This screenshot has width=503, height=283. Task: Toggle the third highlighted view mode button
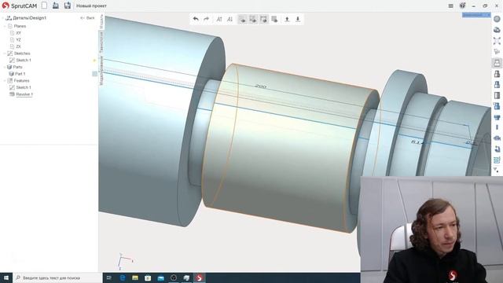[264, 19]
